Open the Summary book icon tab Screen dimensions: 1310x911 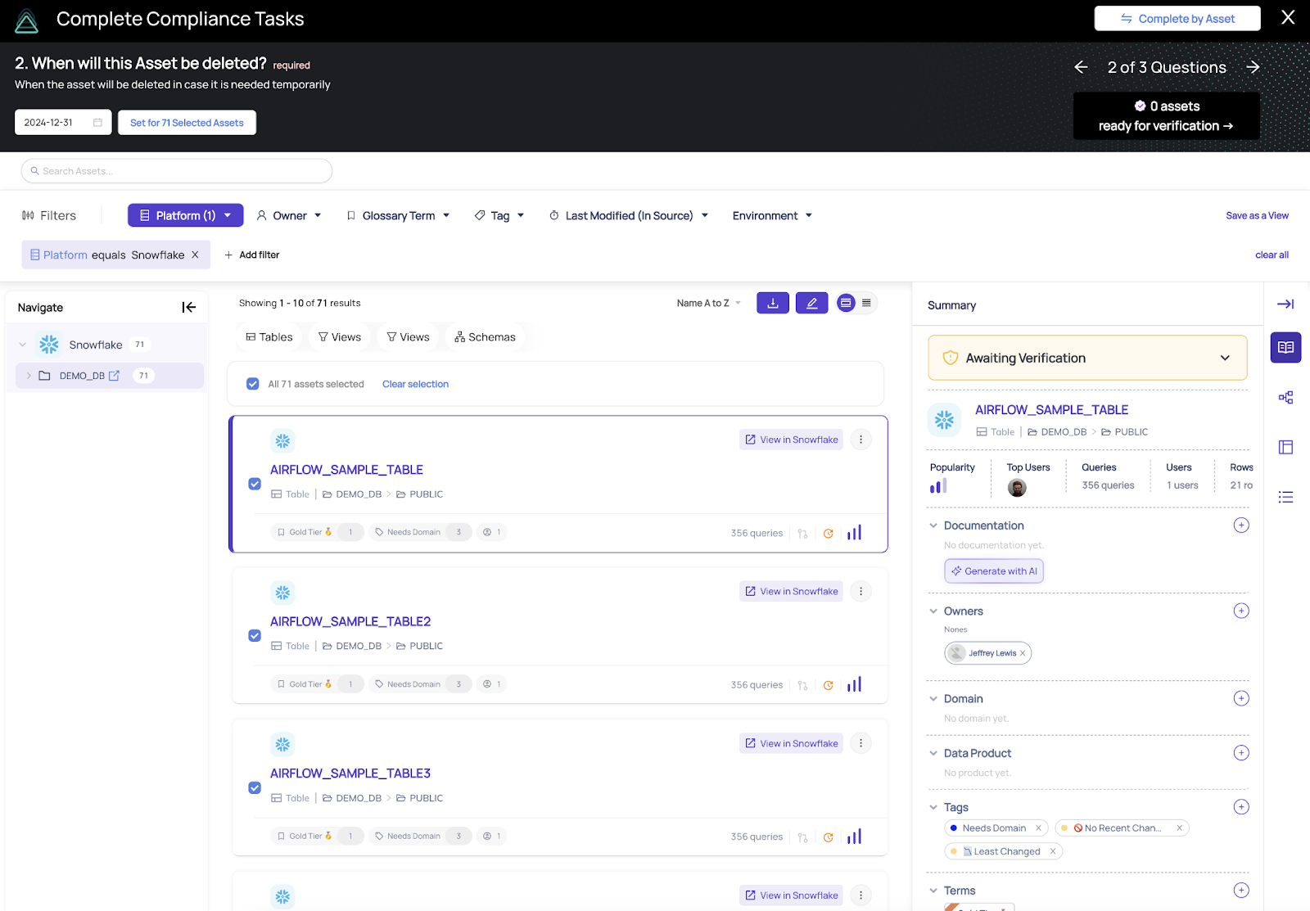click(x=1285, y=347)
